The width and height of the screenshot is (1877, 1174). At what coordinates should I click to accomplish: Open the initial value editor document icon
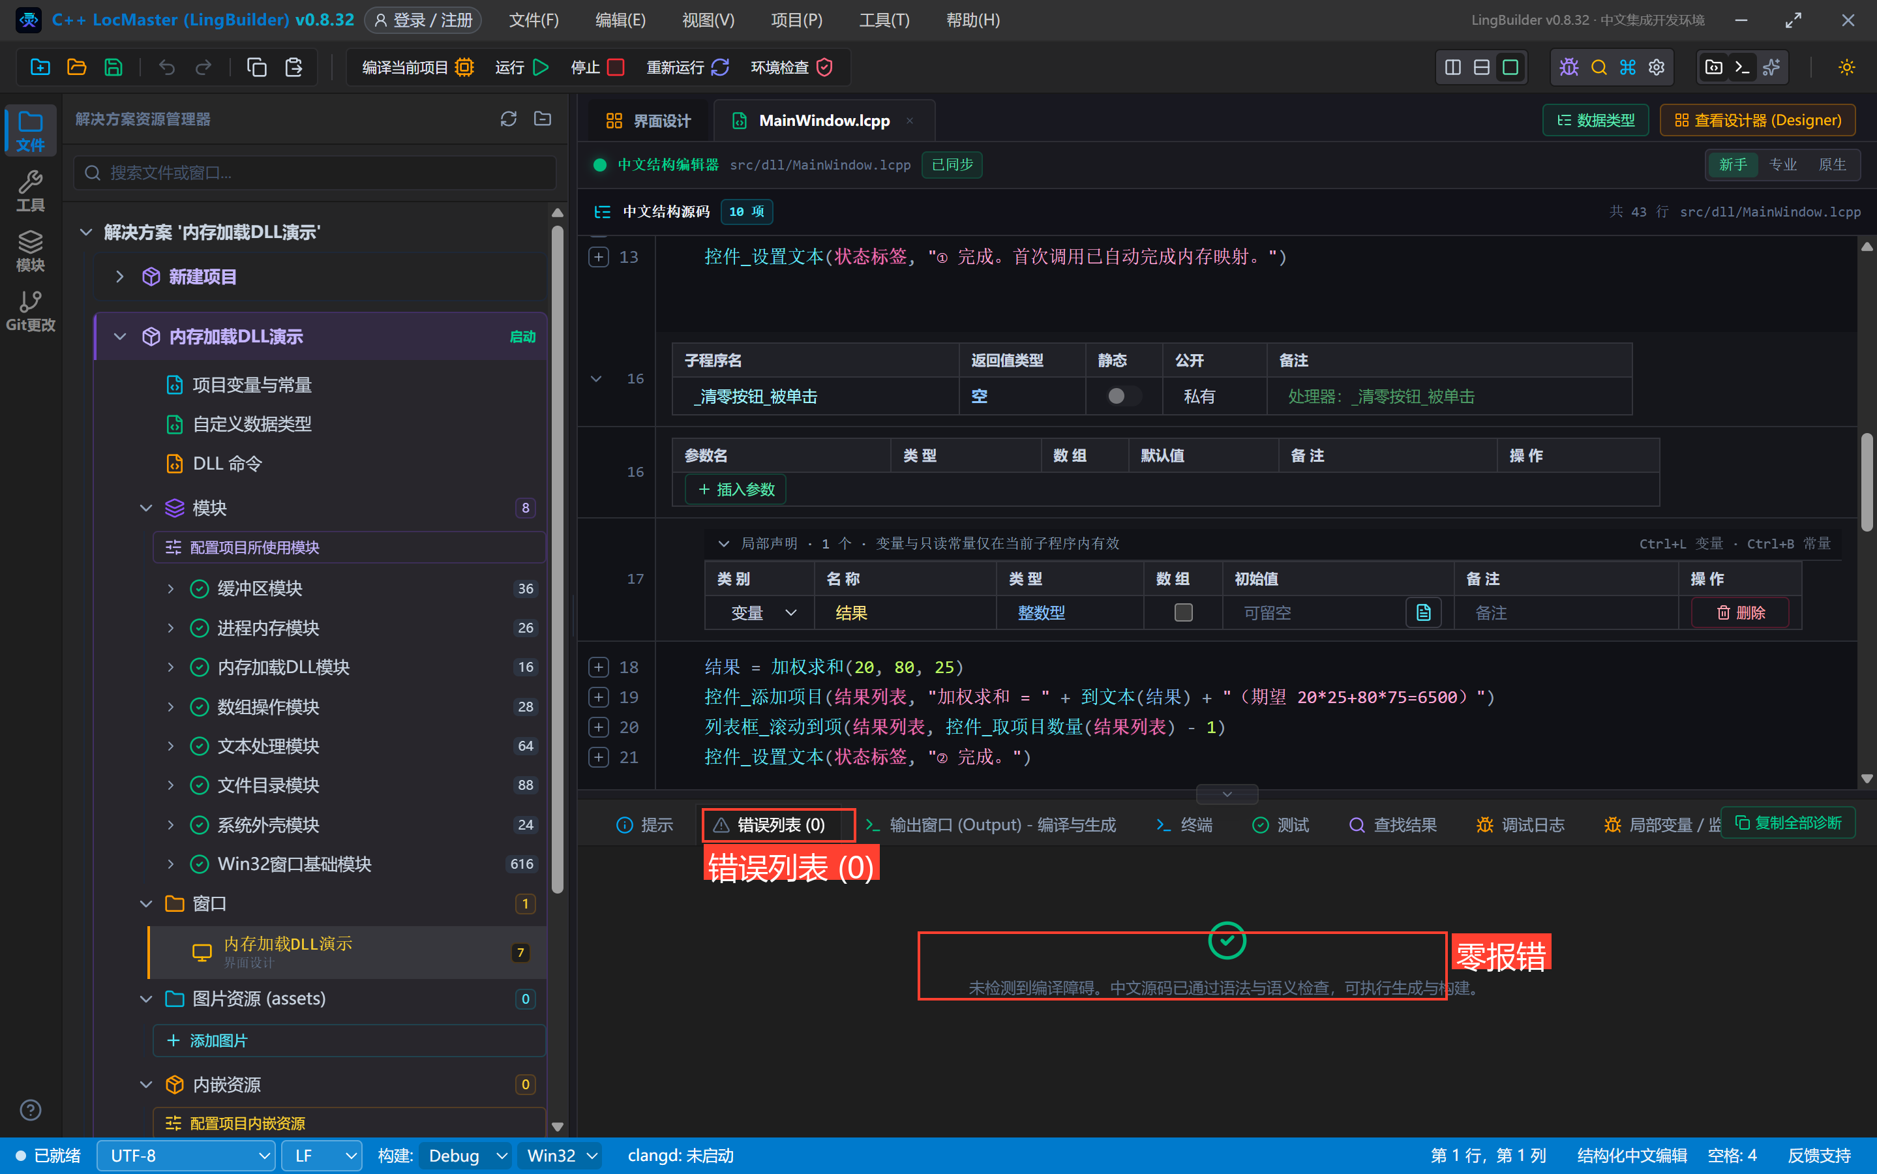[x=1423, y=612]
